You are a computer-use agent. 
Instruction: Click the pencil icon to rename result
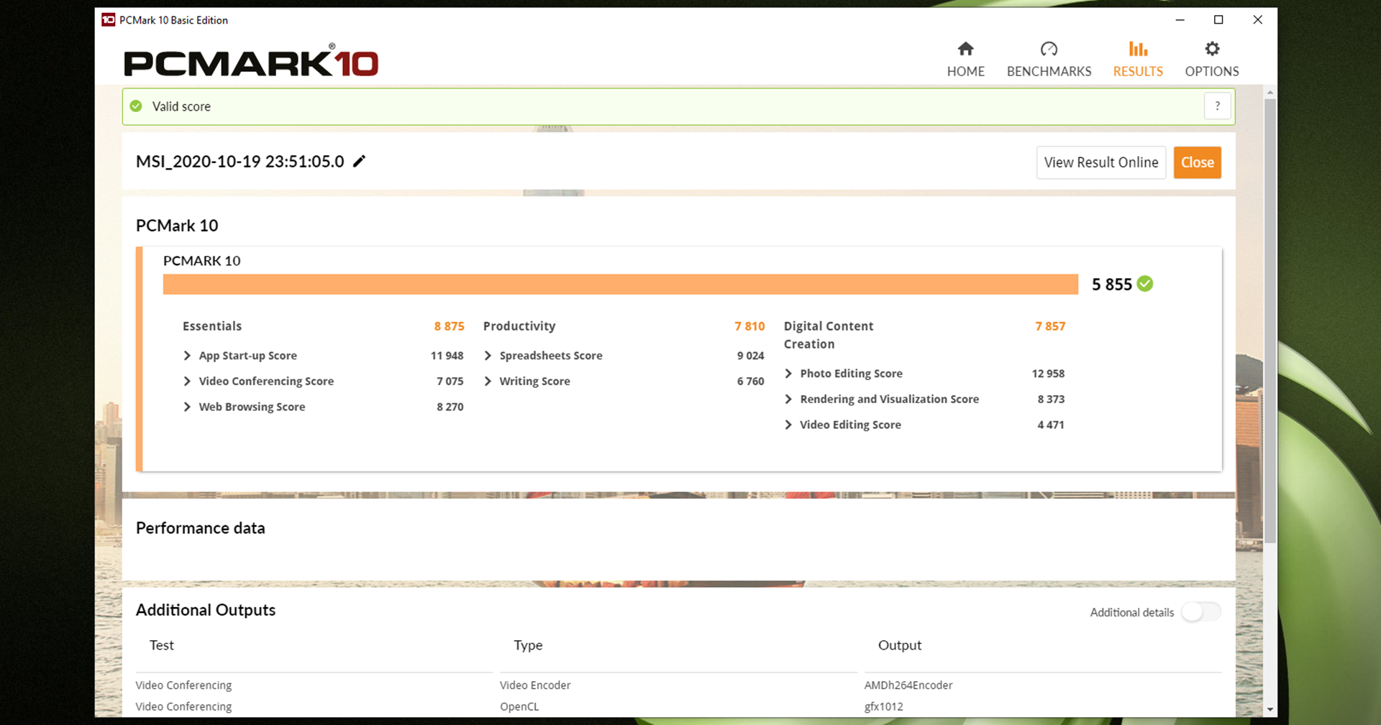pos(359,161)
